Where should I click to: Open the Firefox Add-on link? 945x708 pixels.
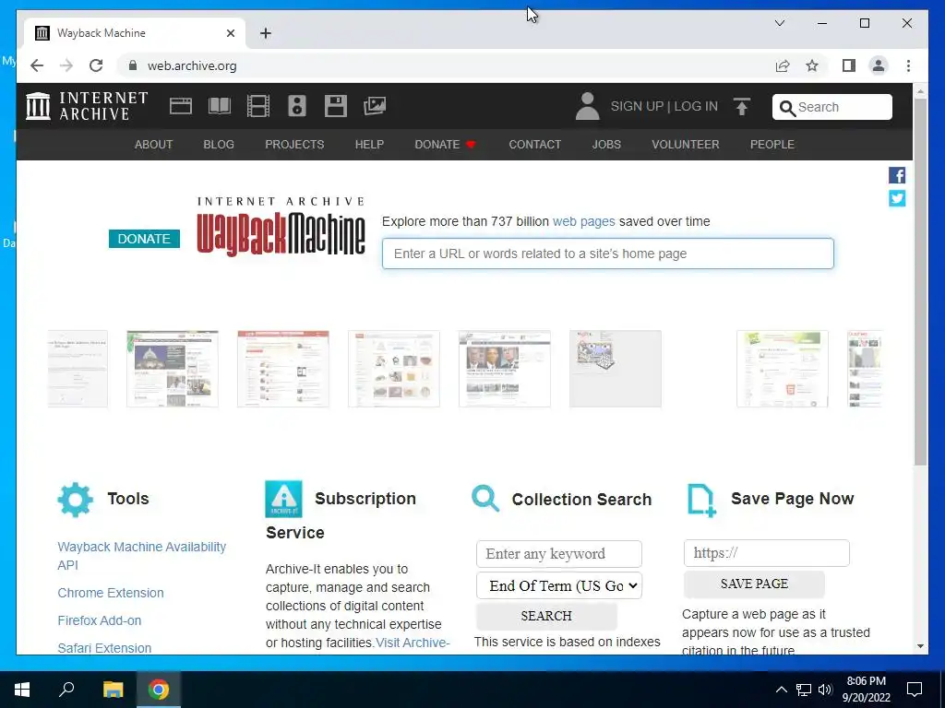100,620
